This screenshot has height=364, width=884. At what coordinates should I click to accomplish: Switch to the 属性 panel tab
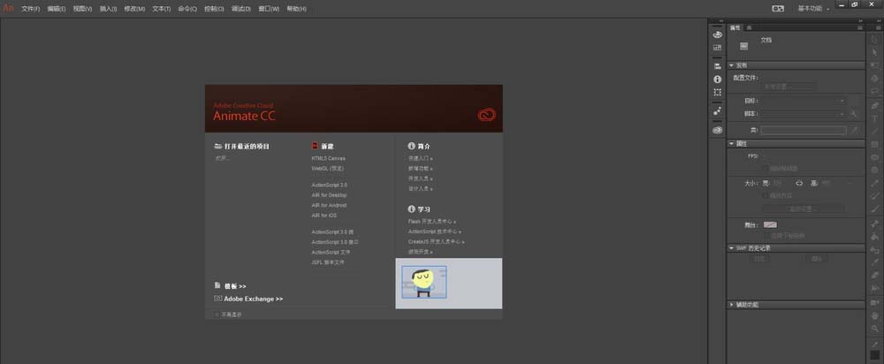(735, 27)
